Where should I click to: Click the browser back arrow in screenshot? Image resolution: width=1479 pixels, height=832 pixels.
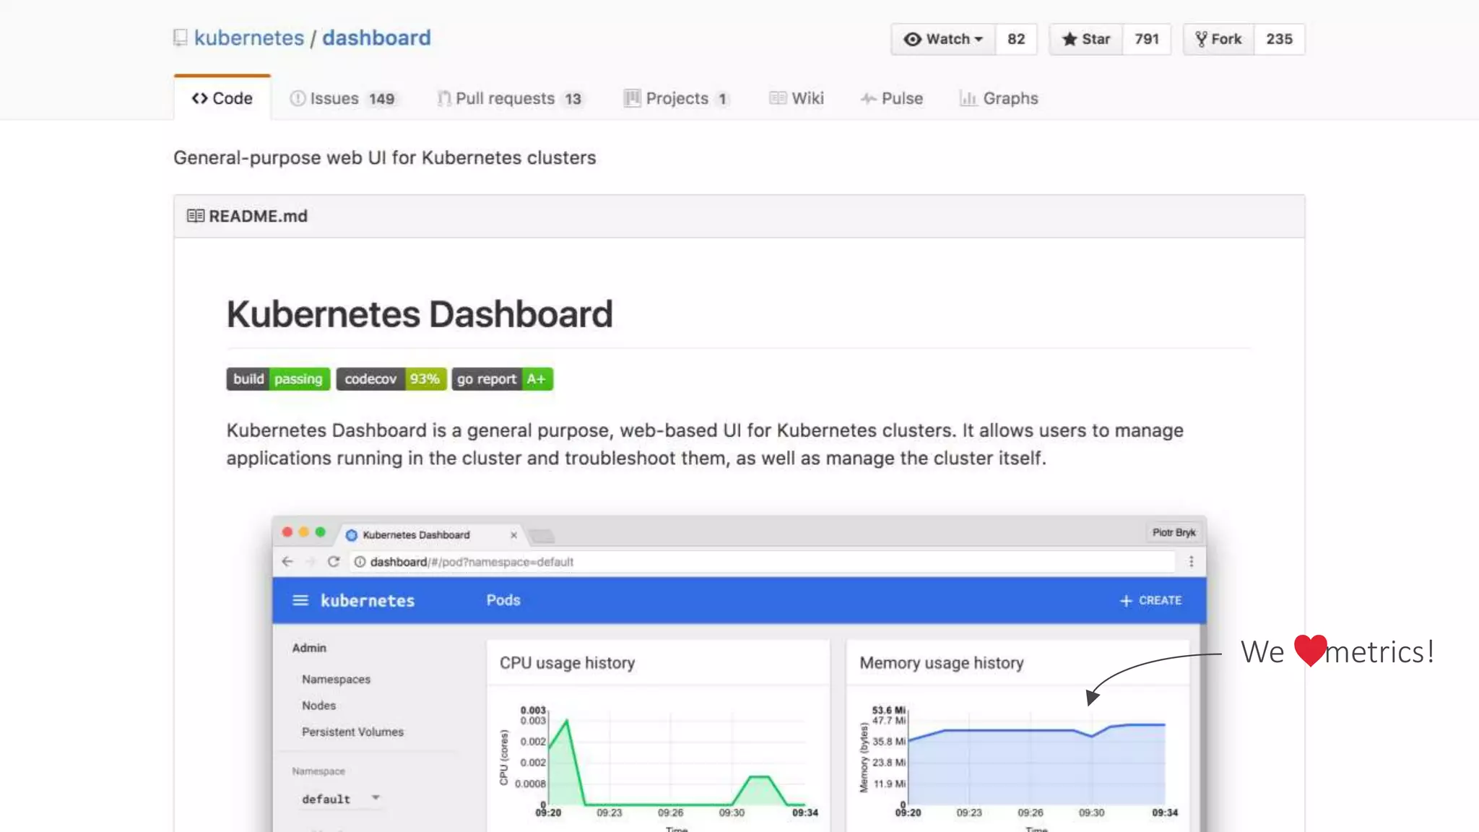(287, 561)
